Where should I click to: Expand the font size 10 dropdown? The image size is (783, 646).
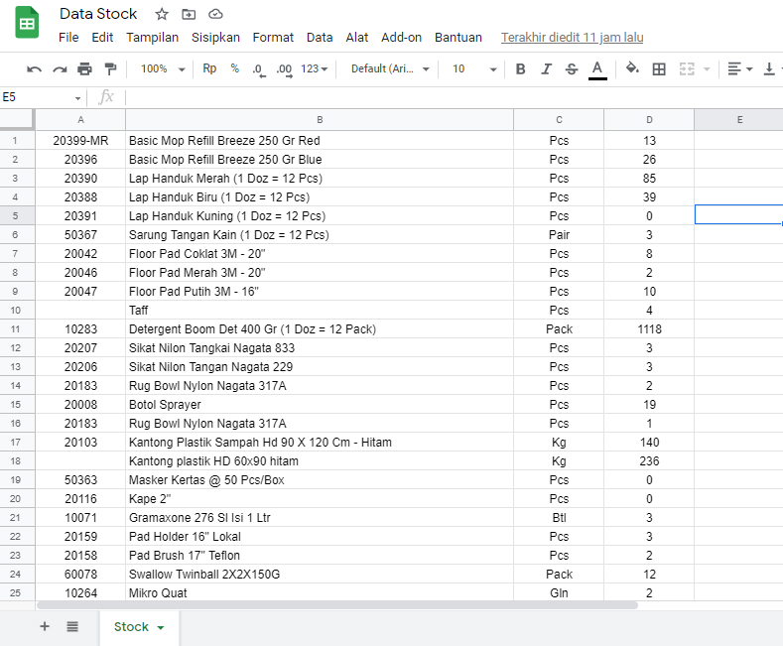click(x=474, y=68)
